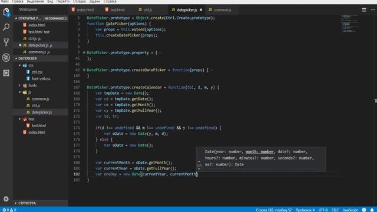
Task: Open ctrl.js in js folder
Action: tap(41, 105)
